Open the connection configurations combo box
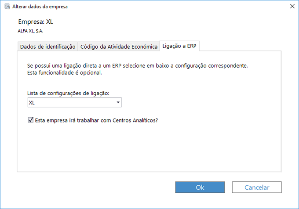Image resolution: width=299 pixels, height=209 pixels. [x=75, y=103]
